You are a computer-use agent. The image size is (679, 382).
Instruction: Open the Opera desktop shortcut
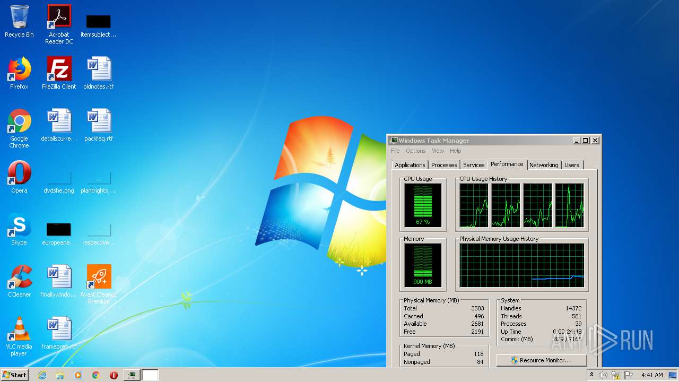(x=19, y=177)
